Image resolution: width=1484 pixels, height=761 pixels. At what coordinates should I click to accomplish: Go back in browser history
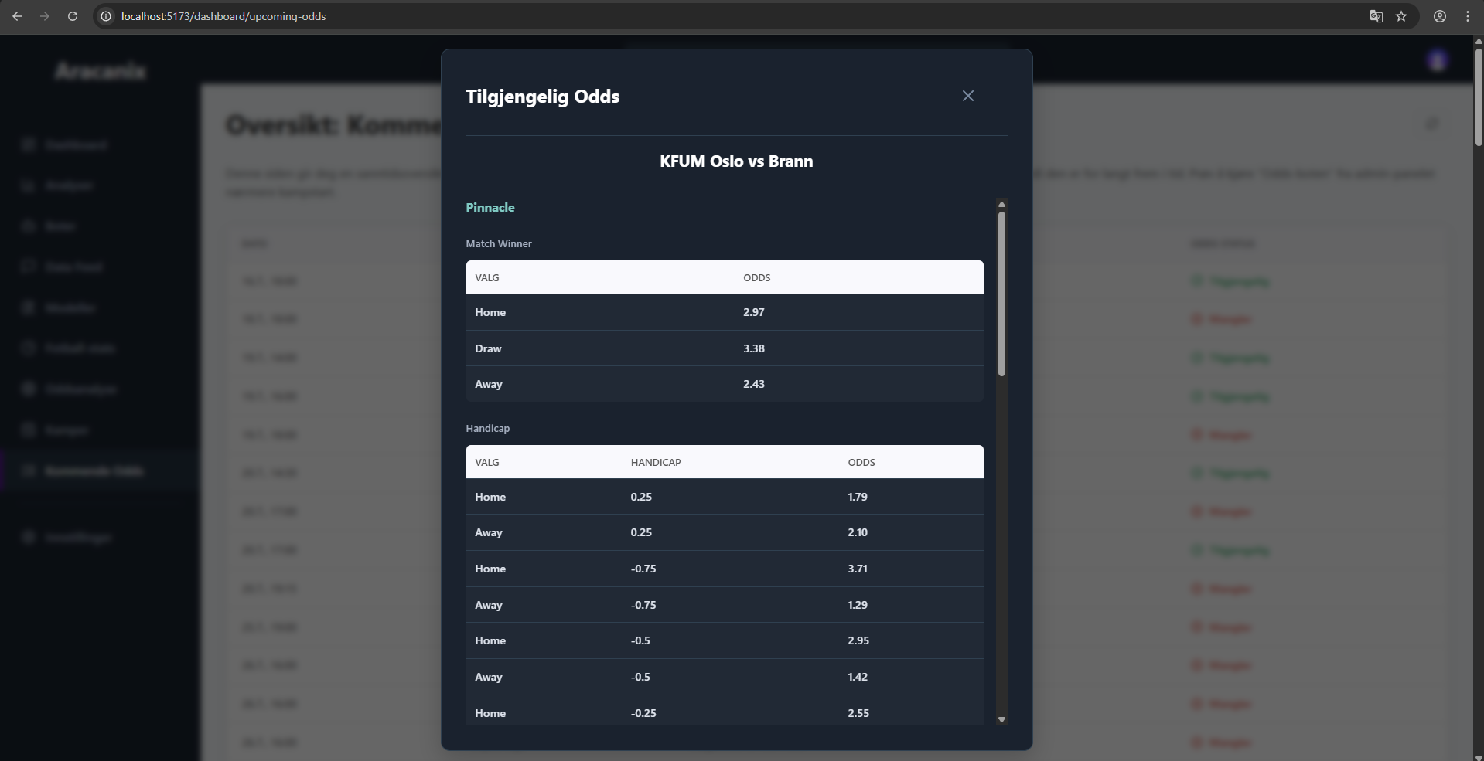17,16
